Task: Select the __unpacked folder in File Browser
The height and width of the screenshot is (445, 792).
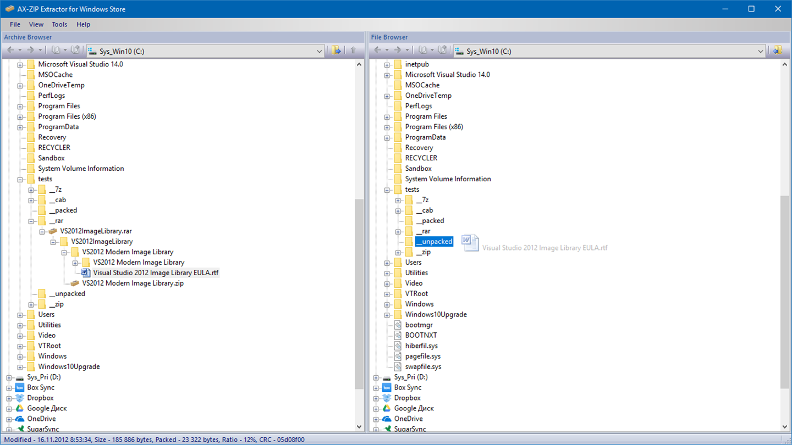Action: click(x=434, y=242)
